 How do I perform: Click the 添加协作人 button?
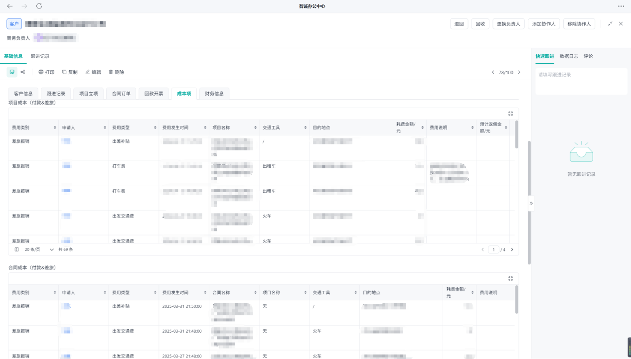coord(544,24)
